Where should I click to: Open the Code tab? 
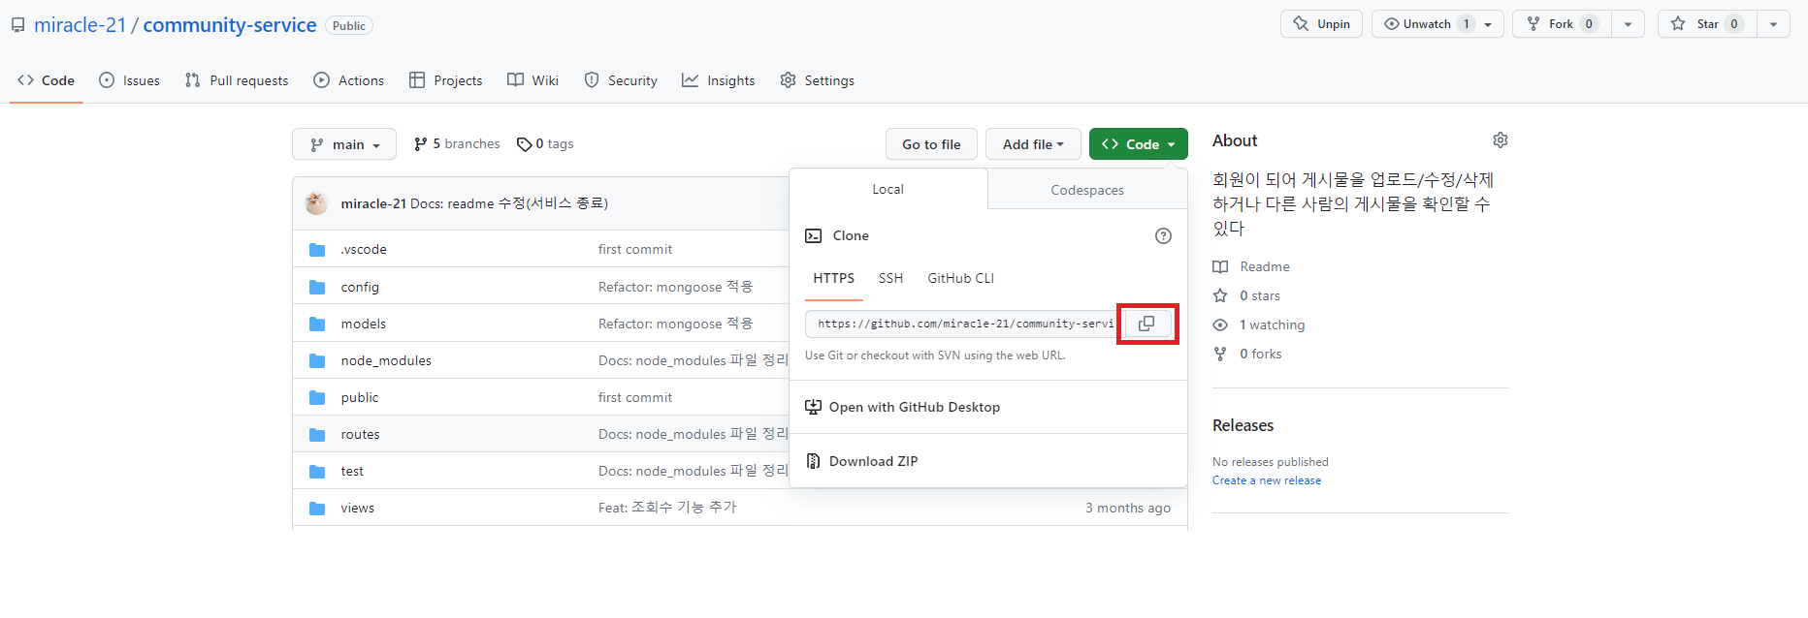click(46, 80)
